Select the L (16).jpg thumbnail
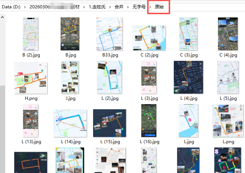This screenshot has height=173, width=245. tap(149, 121)
